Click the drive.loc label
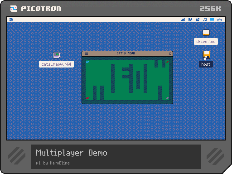 point(206,42)
